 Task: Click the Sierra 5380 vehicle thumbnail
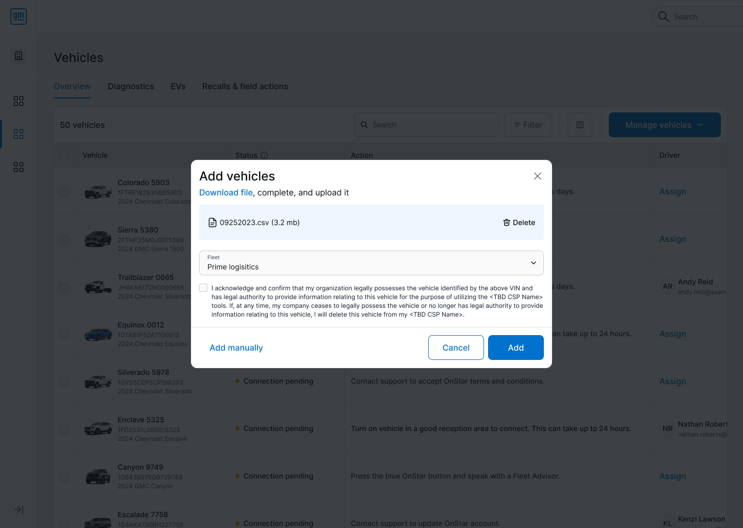click(98, 239)
